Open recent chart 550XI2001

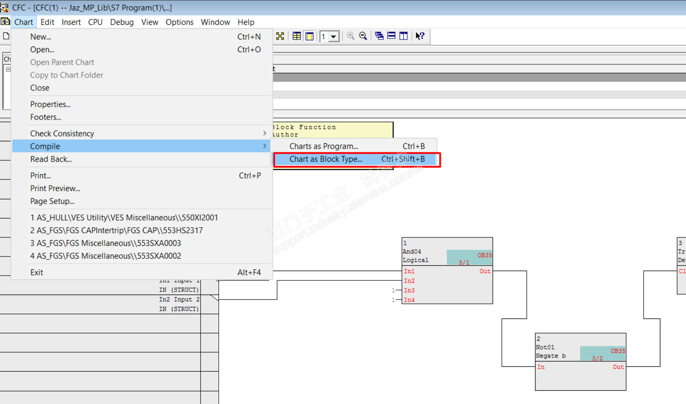(124, 218)
